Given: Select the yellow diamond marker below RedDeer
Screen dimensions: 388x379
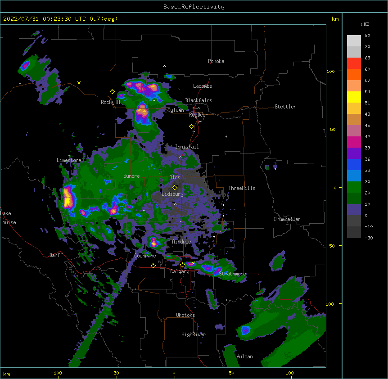Looking at the screenshot, I should (191, 126).
